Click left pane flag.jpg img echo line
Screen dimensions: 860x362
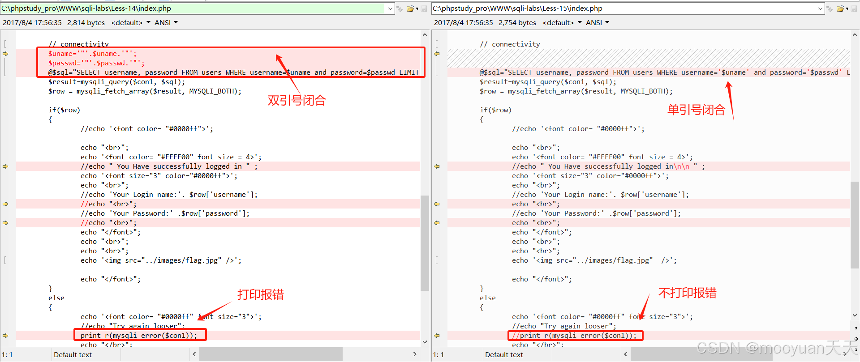(x=161, y=260)
